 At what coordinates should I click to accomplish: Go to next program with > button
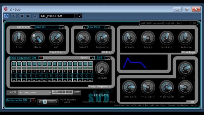[x=69, y=92]
